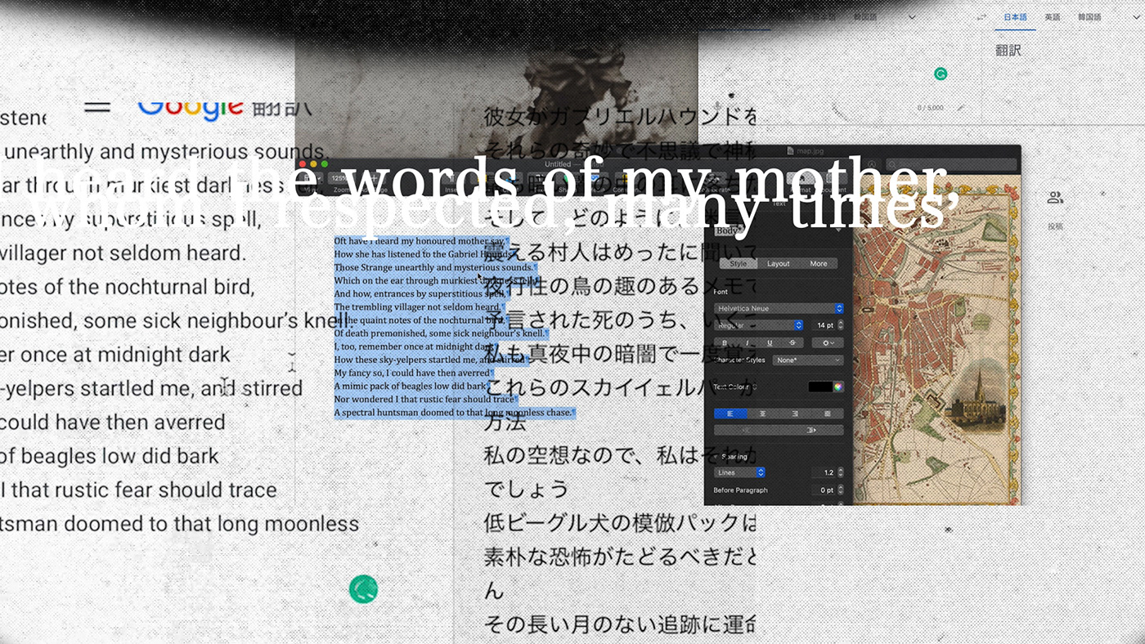Viewport: 1145px width, 644px height.
Task: Open the contribute people icon in Translate
Action: (x=1055, y=198)
